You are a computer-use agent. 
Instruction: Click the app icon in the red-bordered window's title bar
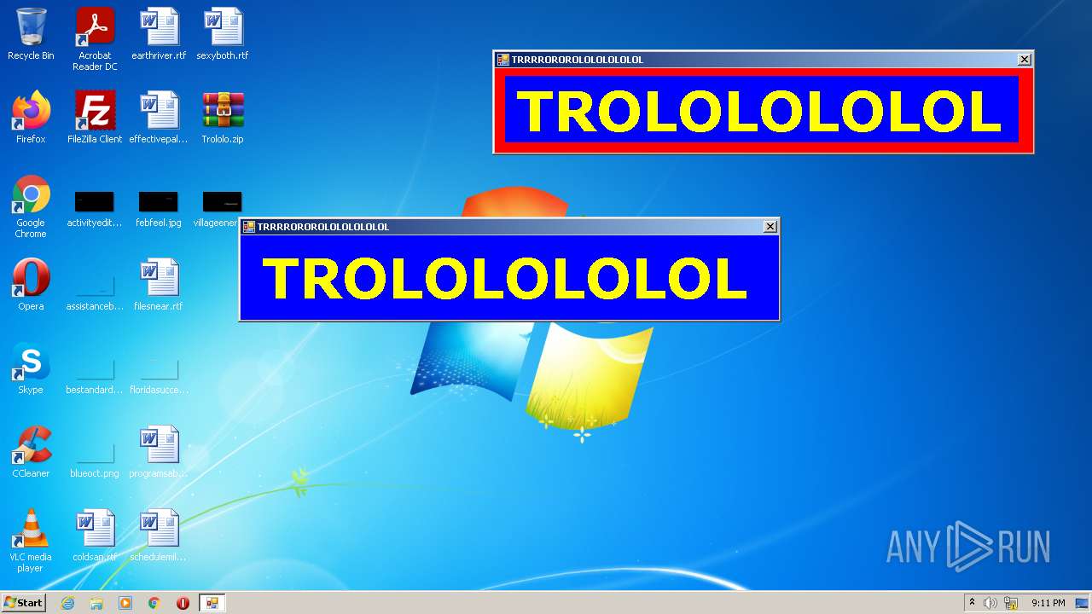coord(503,60)
